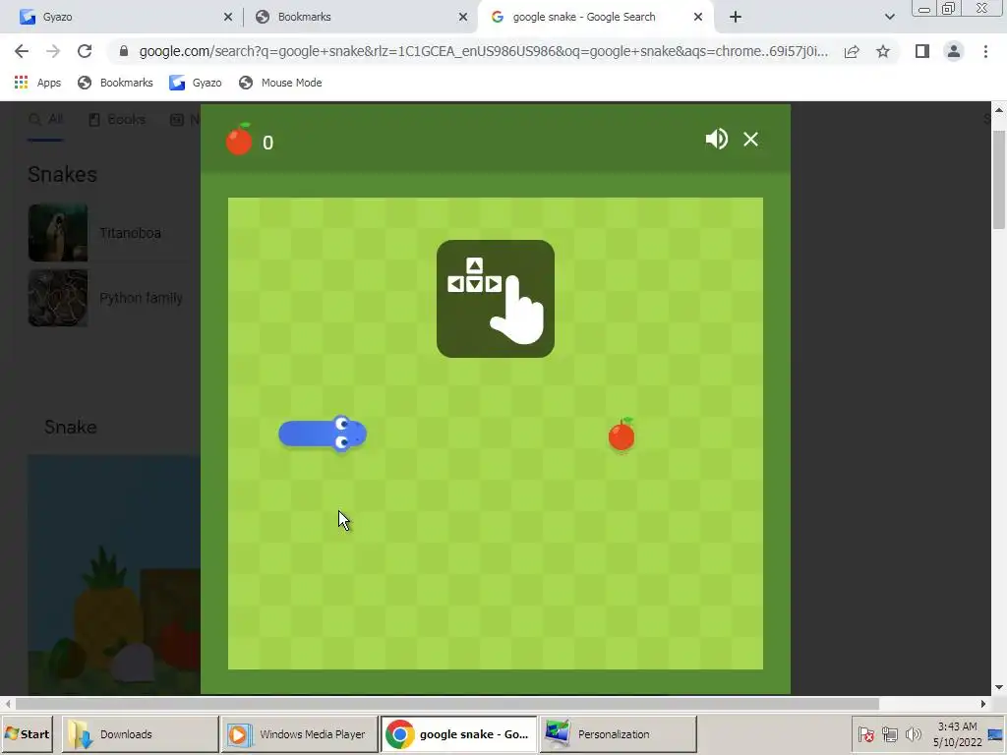The width and height of the screenshot is (1007, 755).
Task: Reload the current page
Action: pyautogui.click(x=85, y=51)
